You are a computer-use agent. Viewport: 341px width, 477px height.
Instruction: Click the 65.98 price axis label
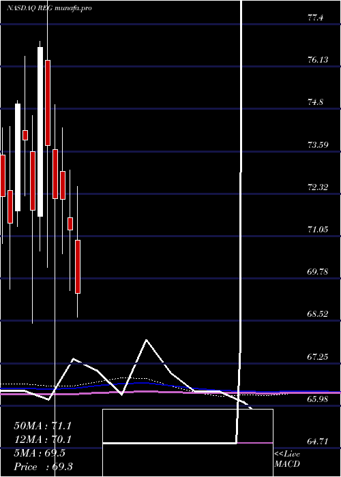click(x=318, y=399)
